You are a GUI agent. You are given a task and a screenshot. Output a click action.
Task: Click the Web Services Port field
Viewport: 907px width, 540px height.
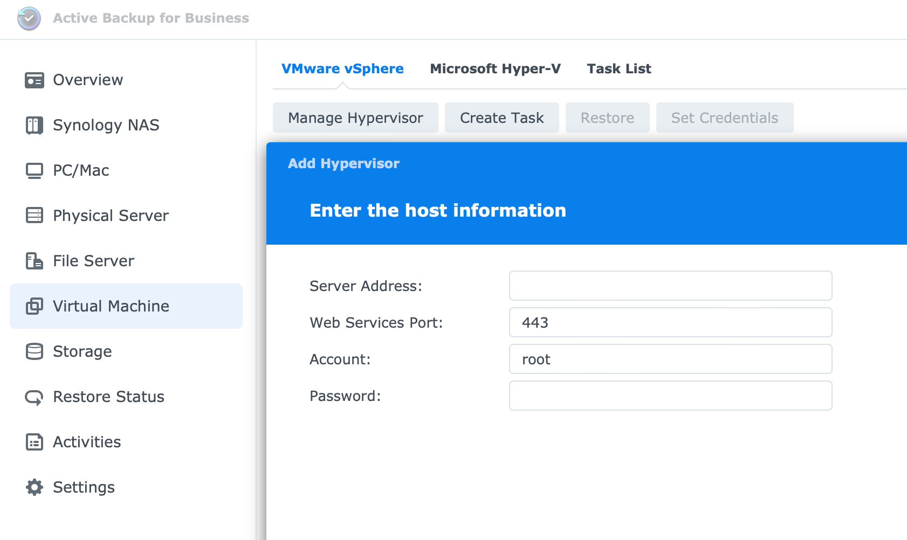tap(671, 322)
